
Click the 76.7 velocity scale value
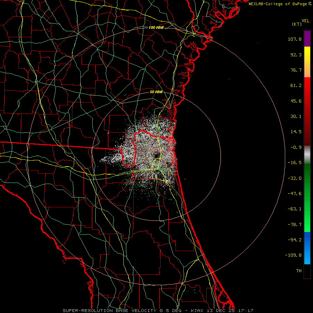[296, 70]
